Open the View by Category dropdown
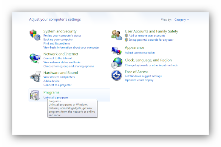221x147 pixels. (182, 20)
